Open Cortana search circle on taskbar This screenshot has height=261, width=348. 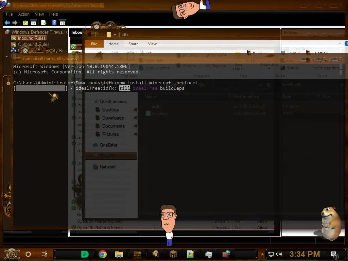click(x=28, y=254)
